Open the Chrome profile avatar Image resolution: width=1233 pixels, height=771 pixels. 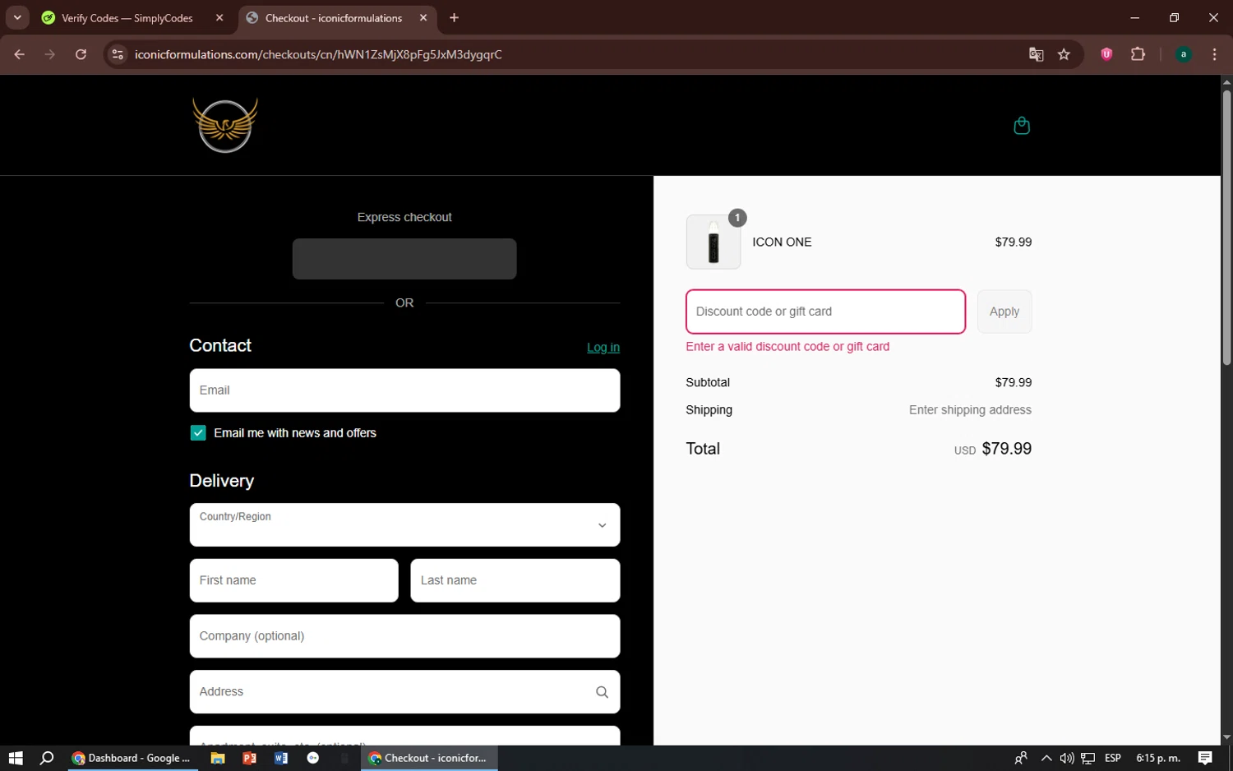coord(1184,54)
